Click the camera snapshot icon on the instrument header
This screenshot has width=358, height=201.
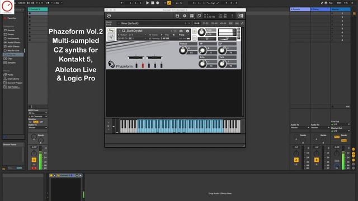181,31
